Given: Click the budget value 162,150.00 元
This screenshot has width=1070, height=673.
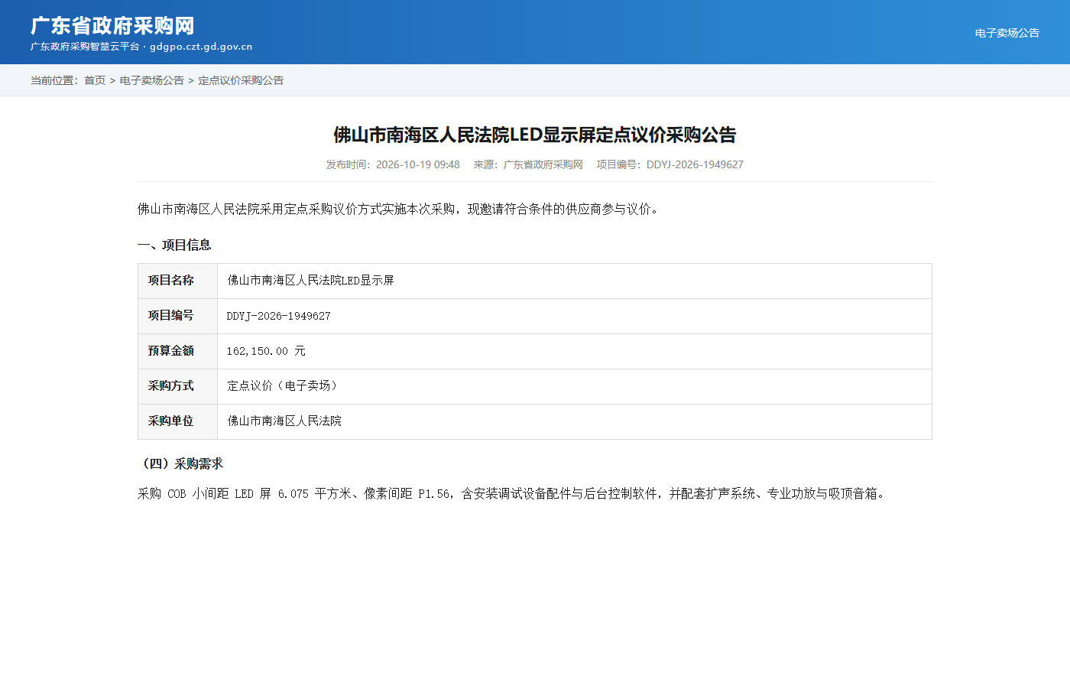Looking at the screenshot, I should pyautogui.click(x=266, y=351).
